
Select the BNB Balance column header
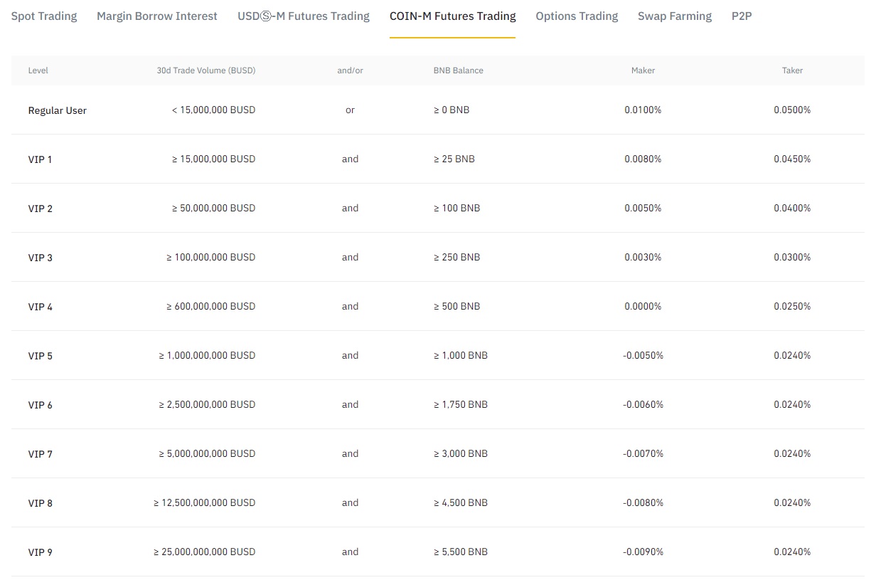(458, 70)
